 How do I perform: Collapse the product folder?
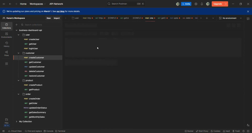click(18, 80)
